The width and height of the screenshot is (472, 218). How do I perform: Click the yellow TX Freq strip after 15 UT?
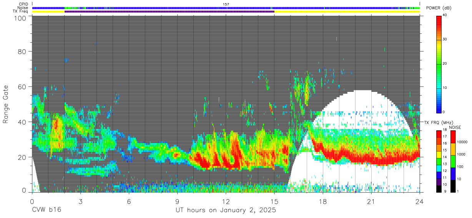coord(347,12)
